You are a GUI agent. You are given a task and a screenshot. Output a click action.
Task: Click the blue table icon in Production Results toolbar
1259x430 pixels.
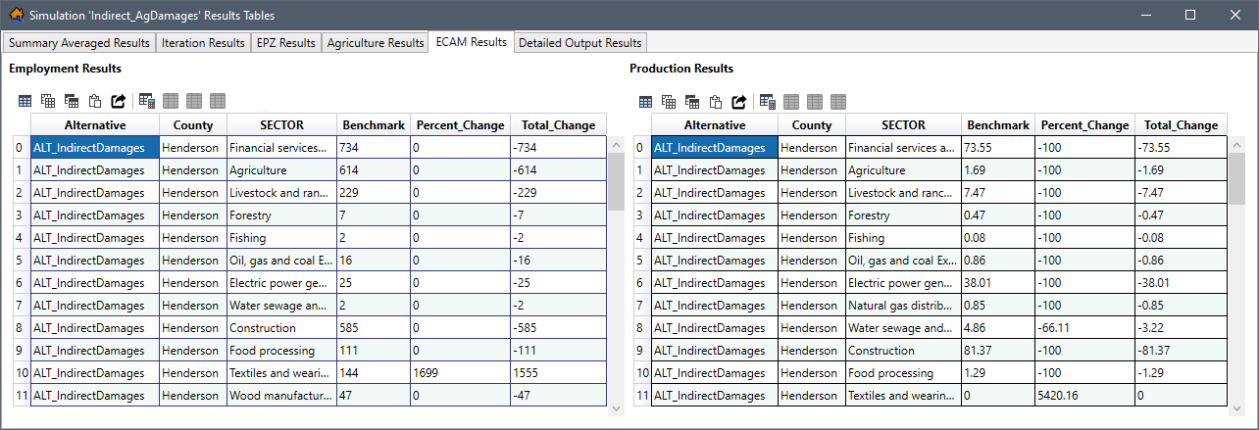(645, 102)
